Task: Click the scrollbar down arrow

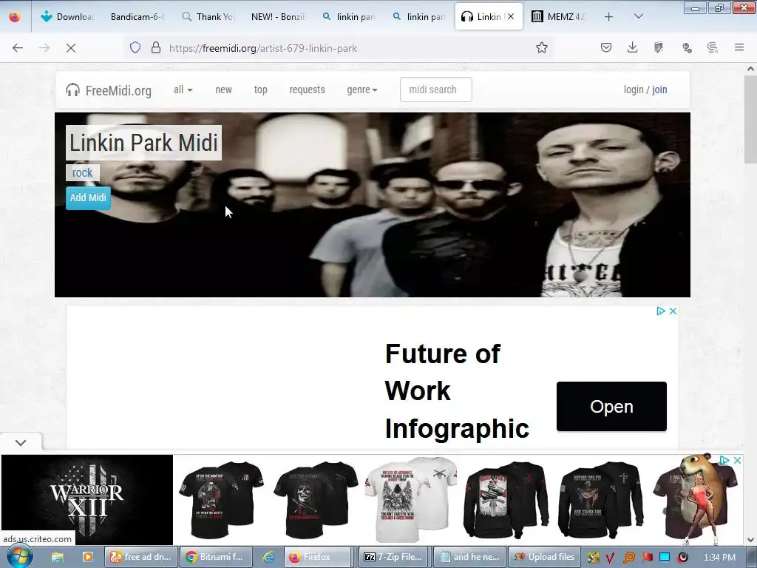Action: (750, 540)
